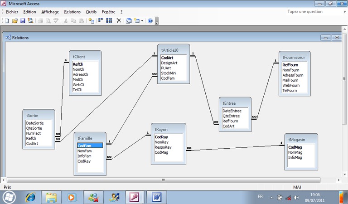Click the Show All Relationships icon

click(109, 21)
